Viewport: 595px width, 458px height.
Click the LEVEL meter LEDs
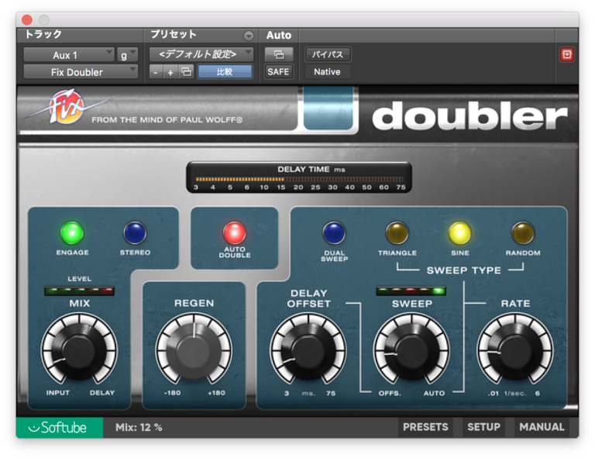(79, 291)
